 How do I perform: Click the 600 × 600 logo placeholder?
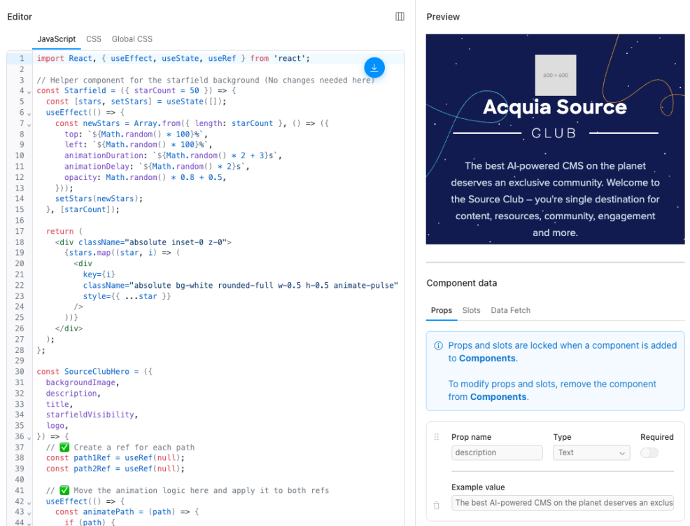(555, 75)
